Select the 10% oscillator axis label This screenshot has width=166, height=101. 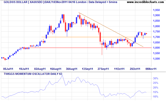point(156,97)
